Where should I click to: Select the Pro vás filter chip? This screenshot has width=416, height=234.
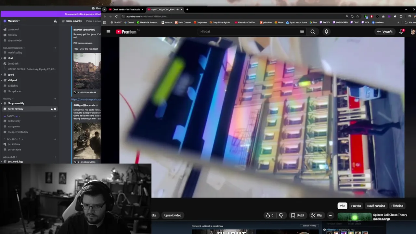[356, 206]
